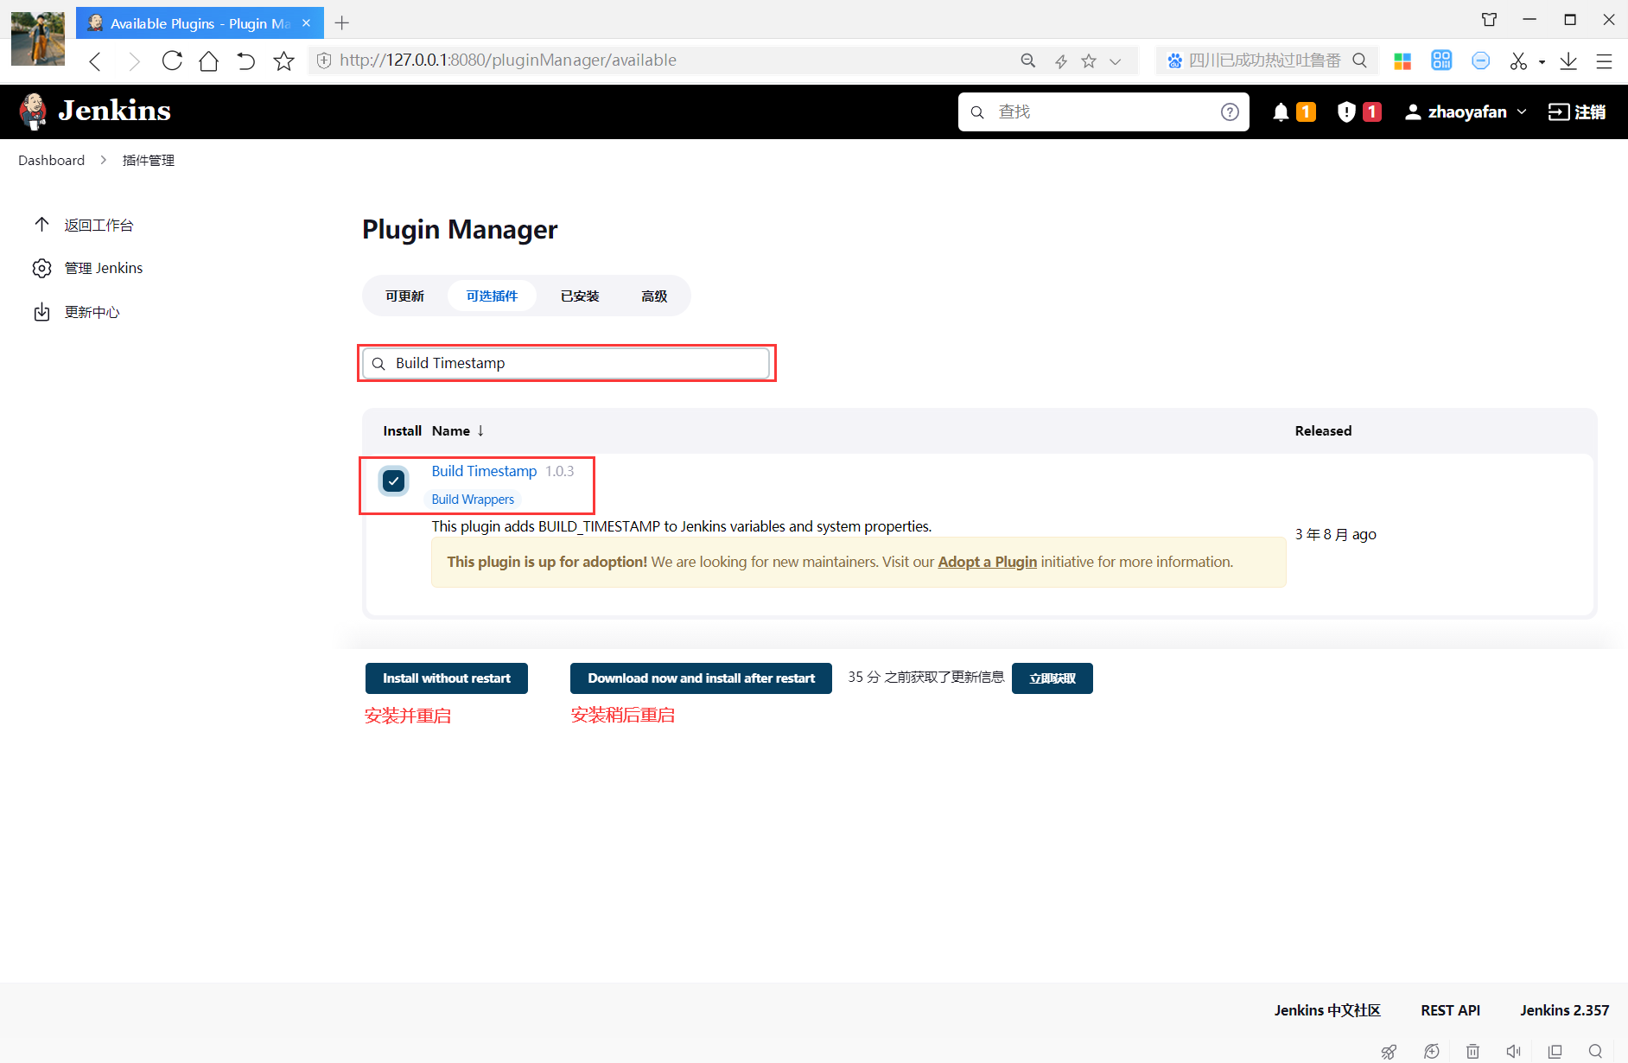
Task: Click the browser back arrow
Action: click(96, 60)
